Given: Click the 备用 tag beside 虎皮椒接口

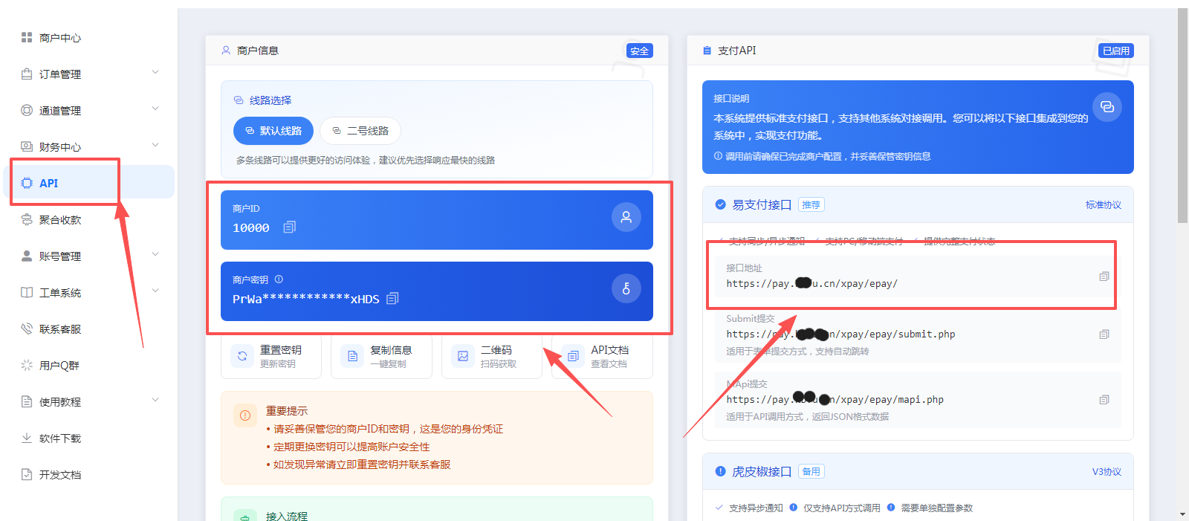Looking at the screenshot, I should coord(811,472).
